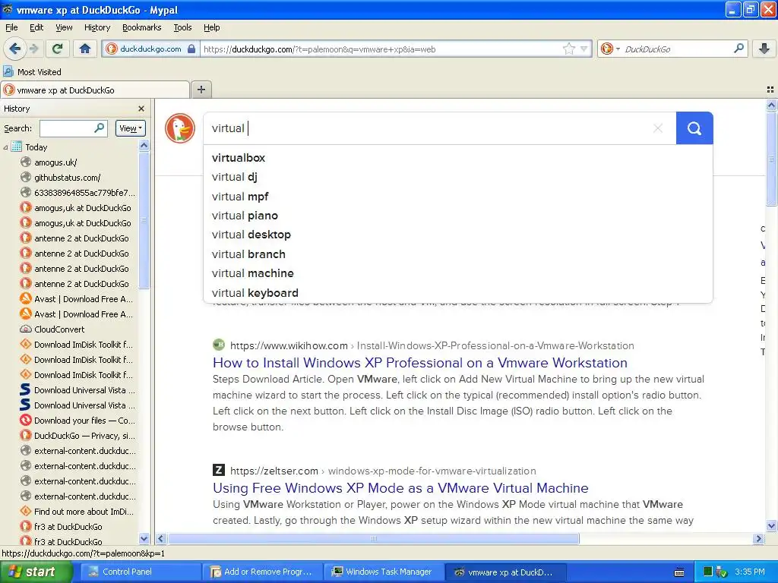This screenshot has width=778, height=583.
Task: Select the 'vmware xp at DuckDuckGo' tab
Action: [95, 90]
